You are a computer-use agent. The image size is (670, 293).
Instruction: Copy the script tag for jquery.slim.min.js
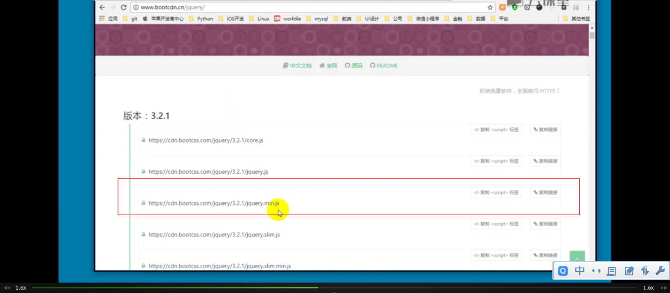[x=496, y=255]
